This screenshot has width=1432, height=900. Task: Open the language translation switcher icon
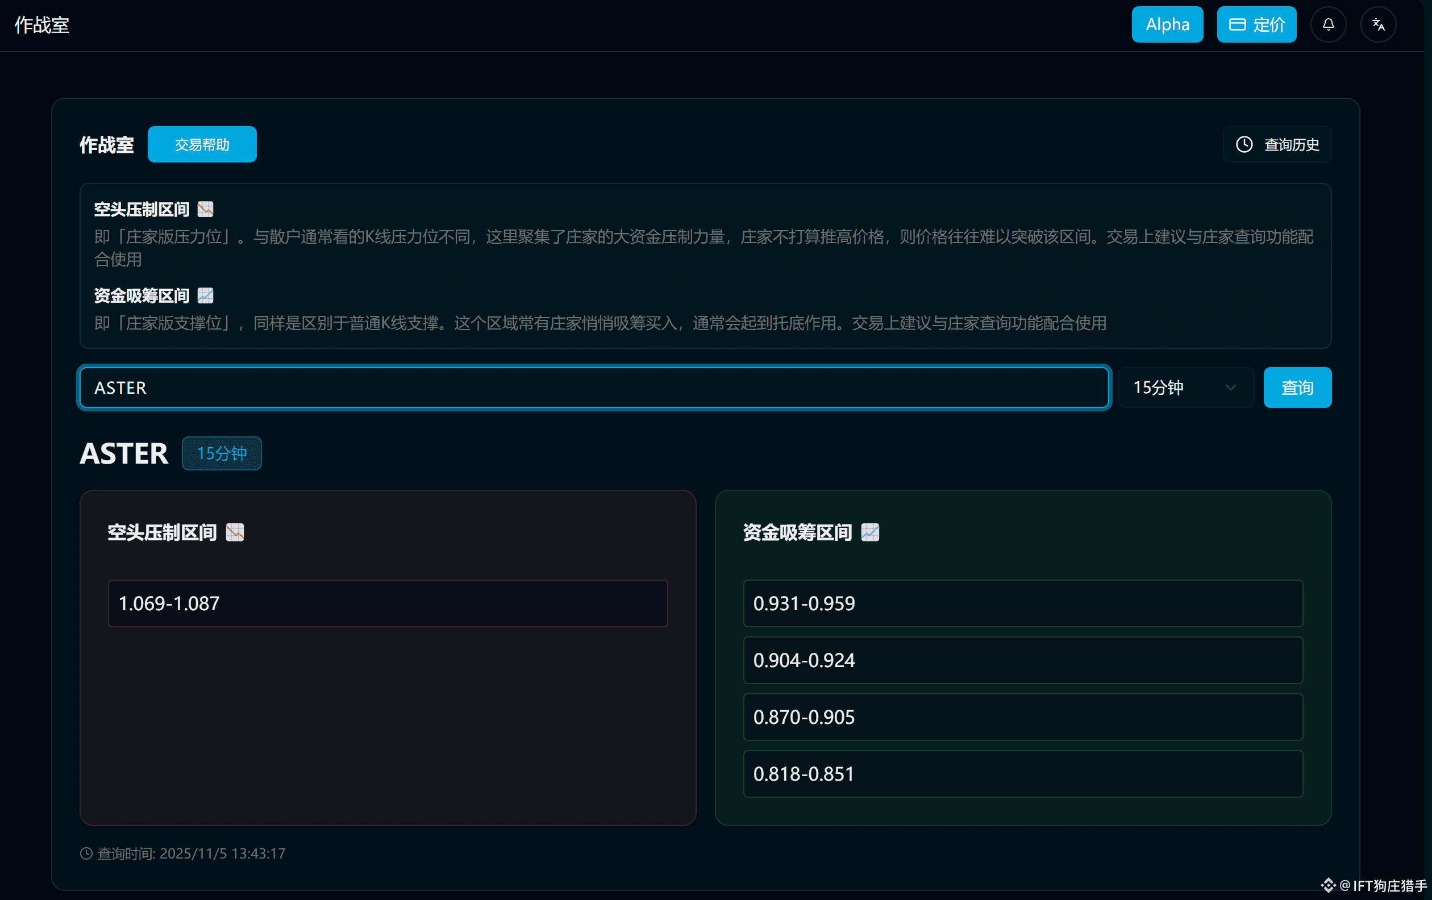coord(1378,24)
